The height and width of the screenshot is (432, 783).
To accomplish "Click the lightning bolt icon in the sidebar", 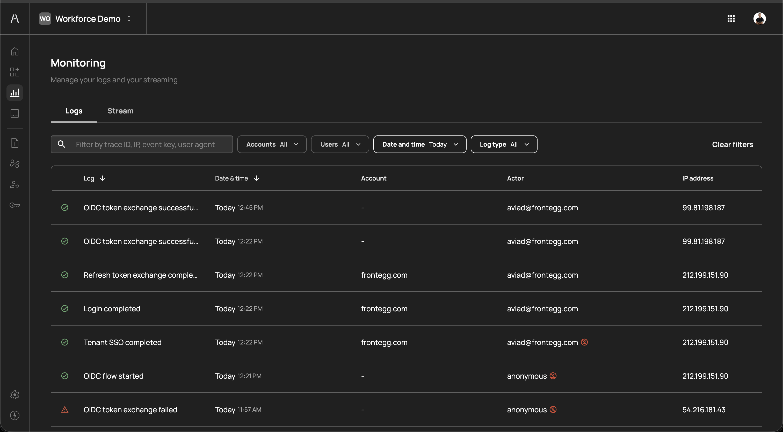I will coord(15,415).
